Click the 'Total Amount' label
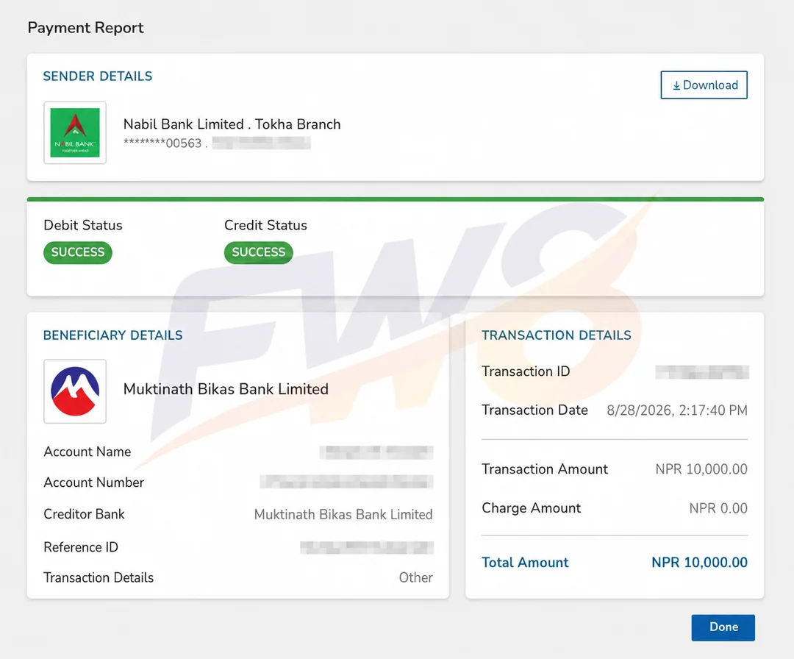The width and height of the screenshot is (794, 659). point(525,562)
